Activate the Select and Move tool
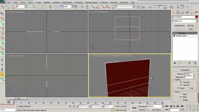 [50, 7]
